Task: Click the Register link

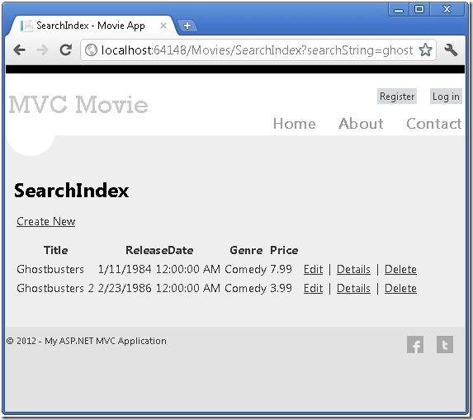Action: tap(397, 97)
